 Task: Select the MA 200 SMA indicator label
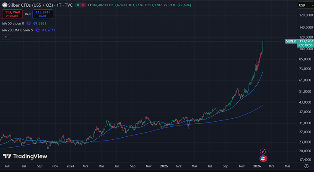tap(18, 30)
